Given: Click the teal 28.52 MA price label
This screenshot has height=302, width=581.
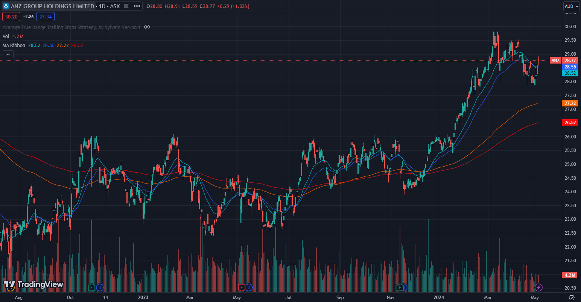Looking at the screenshot, I should [570, 73].
